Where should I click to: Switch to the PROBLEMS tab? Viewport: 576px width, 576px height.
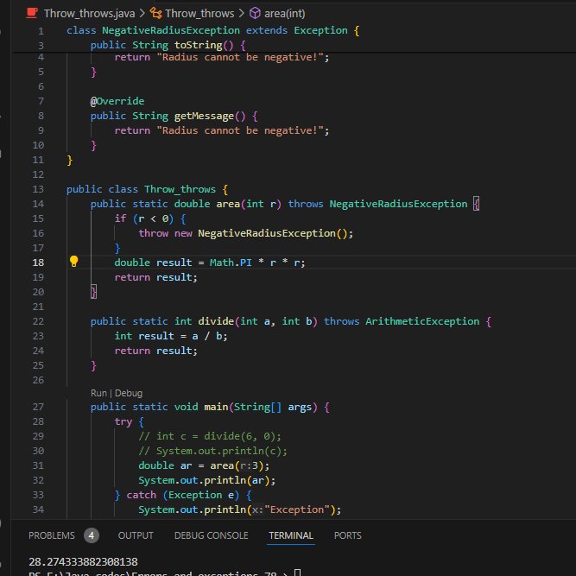tap(52, 535)
